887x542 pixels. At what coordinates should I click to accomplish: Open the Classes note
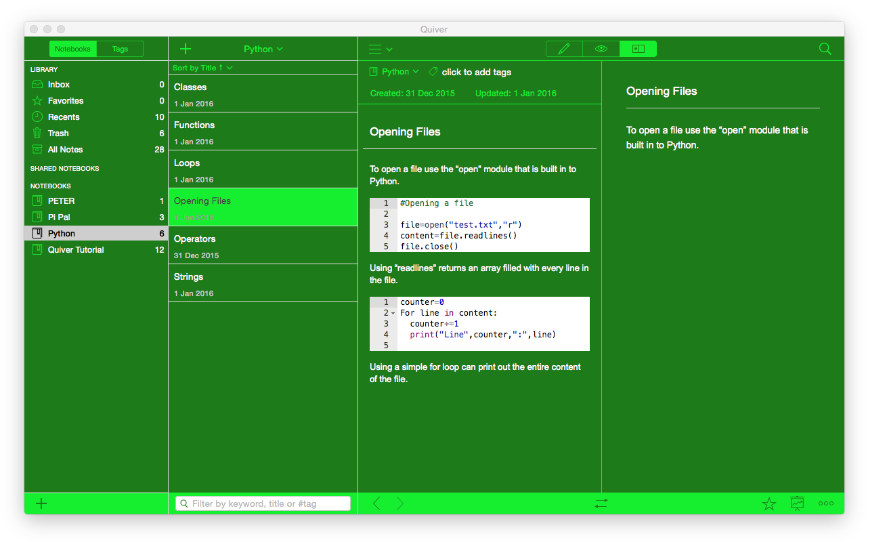263,93
